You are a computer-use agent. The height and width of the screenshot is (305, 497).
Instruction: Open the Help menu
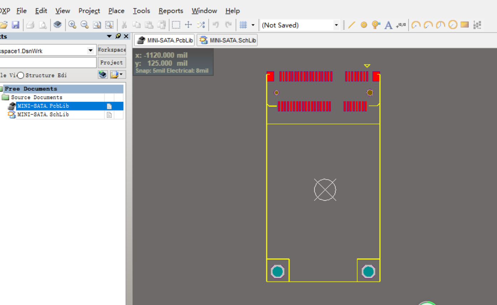click(233, 11)
